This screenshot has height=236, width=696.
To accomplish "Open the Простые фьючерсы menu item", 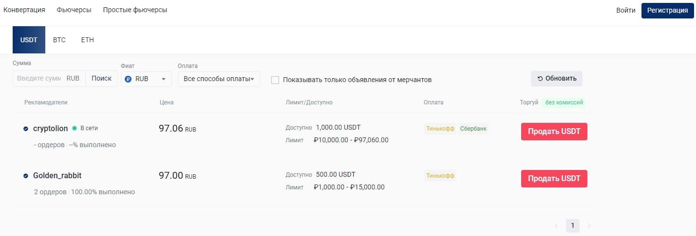I will [x=135, y=10].
